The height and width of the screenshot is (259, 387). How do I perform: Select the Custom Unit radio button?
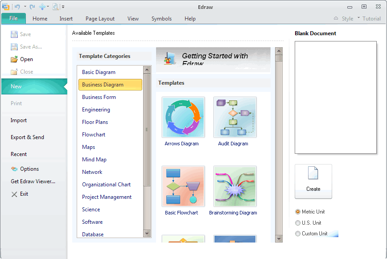click(x=298, y=234)
